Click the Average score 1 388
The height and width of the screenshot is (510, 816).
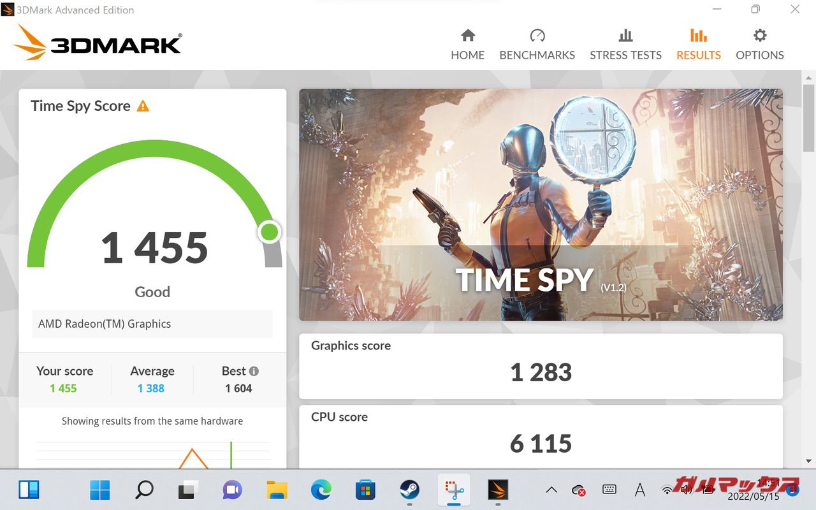[x=152, y=388]
